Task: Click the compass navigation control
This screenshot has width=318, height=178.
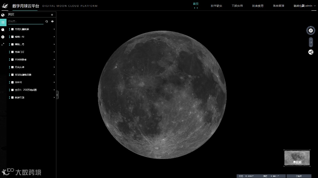Action: (x=311, y=31)
